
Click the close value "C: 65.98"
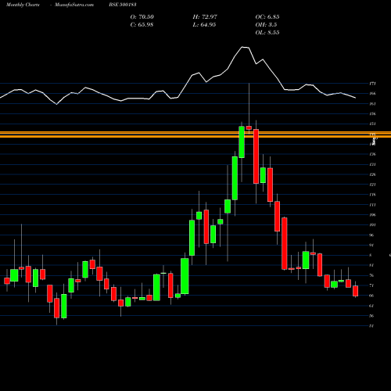tap(142, 25)
